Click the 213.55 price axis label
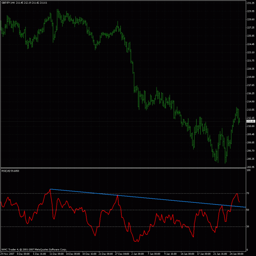The height and width of the screenshot is (256, 256). coord(251,110)
